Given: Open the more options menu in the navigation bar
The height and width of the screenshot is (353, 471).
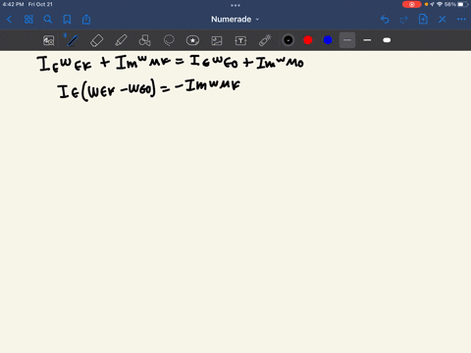Looking at the screenshot, I should coord(461,20).
